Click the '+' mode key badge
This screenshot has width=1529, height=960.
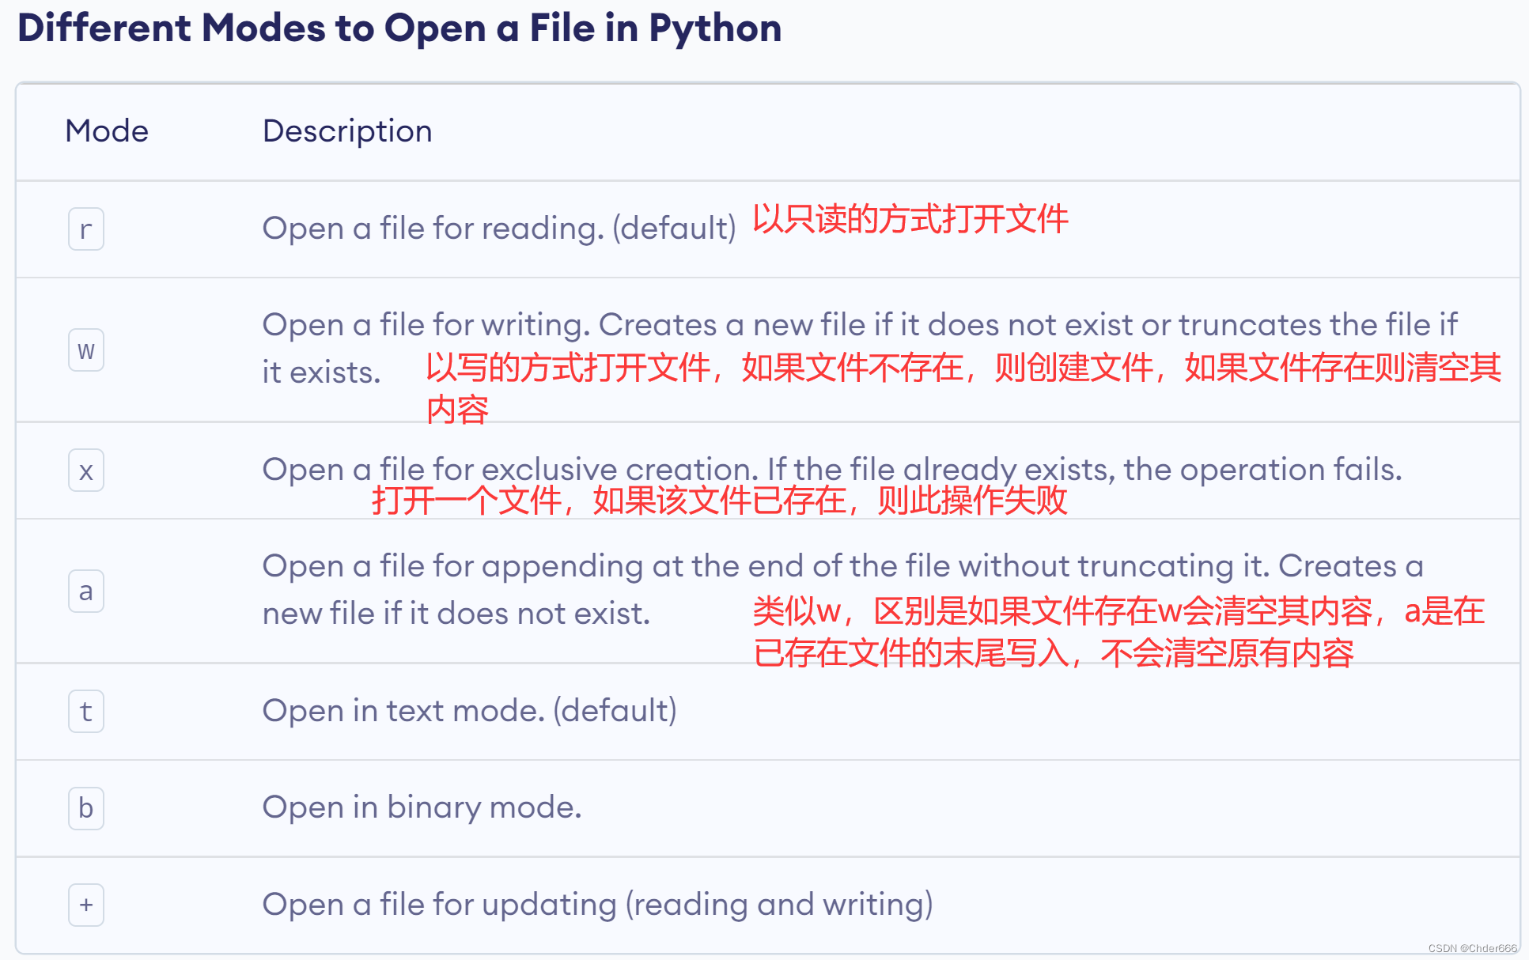click(85, 905)
